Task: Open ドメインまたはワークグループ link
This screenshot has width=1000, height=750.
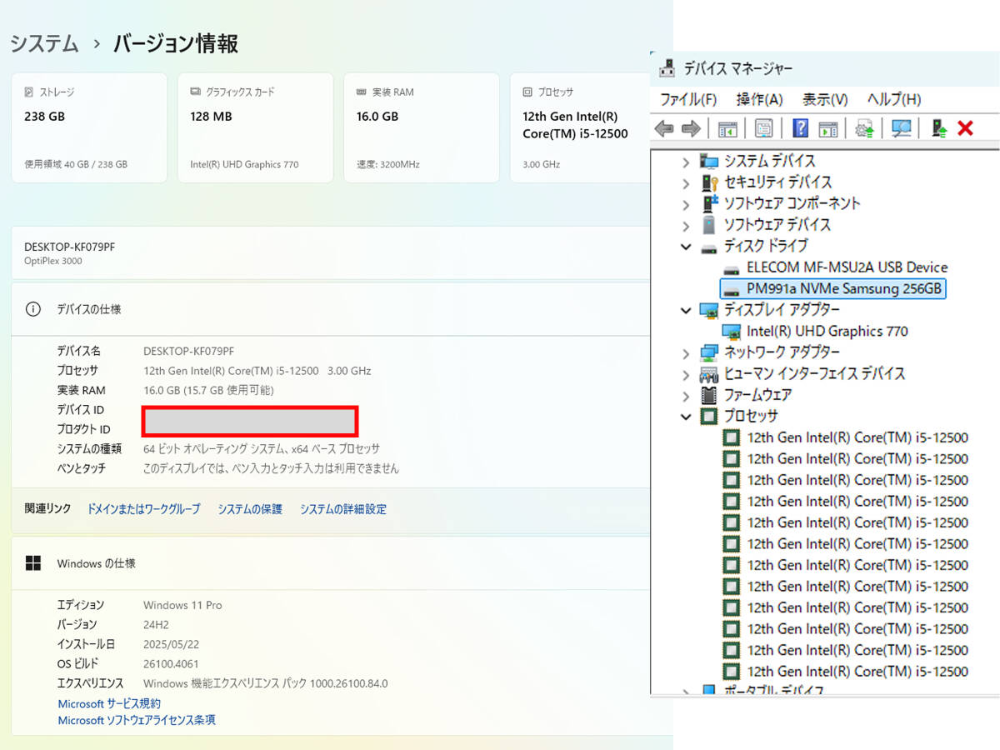Action: coord(144,509)
